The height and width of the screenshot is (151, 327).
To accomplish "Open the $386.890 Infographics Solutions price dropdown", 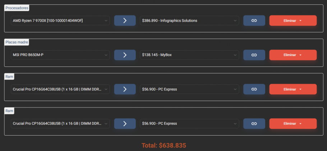I will (x=189, y=20).
